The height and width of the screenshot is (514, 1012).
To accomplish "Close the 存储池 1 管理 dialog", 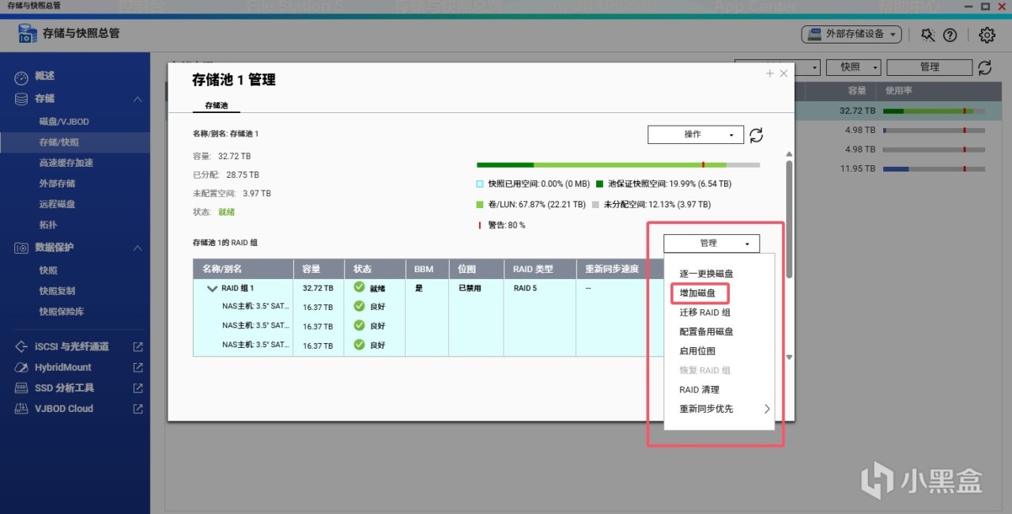I will (784, 74).
